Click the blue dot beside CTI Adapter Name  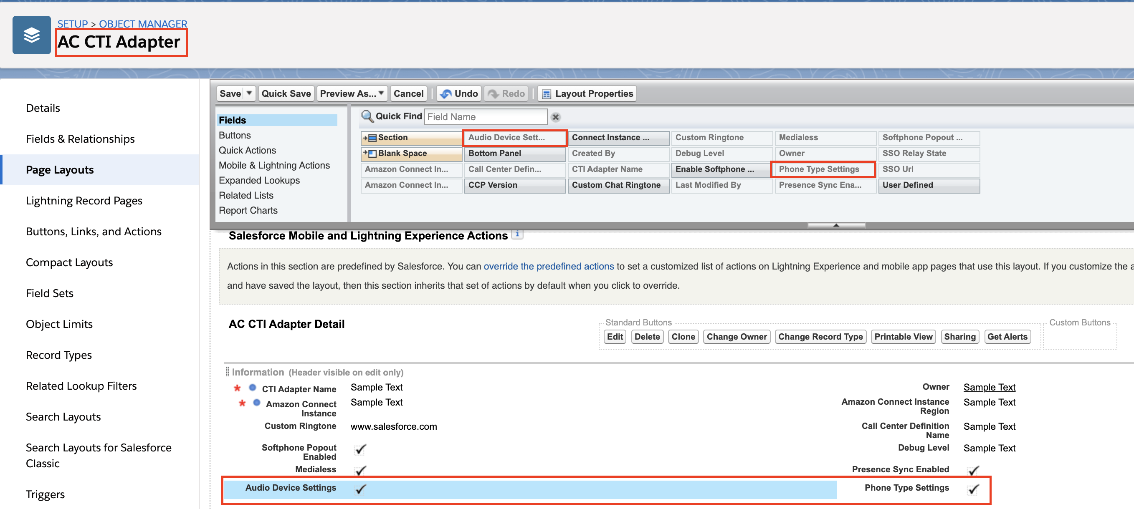tap(253, 388)
